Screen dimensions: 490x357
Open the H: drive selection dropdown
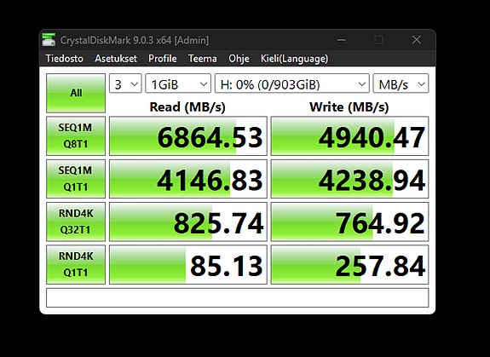pos(292,83)
